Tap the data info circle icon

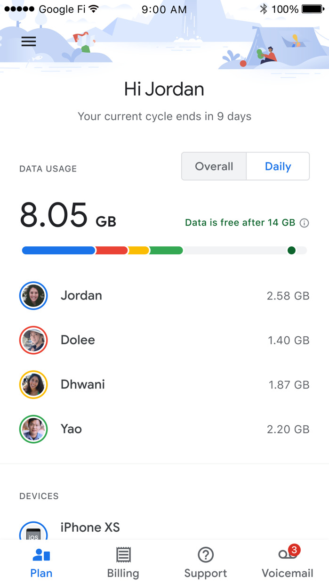305,223
